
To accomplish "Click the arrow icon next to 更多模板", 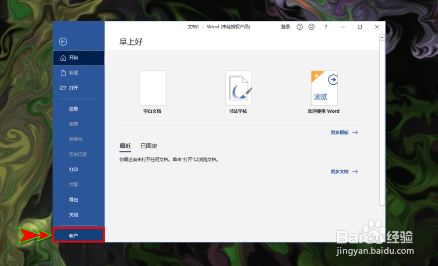I will point(355,132).
